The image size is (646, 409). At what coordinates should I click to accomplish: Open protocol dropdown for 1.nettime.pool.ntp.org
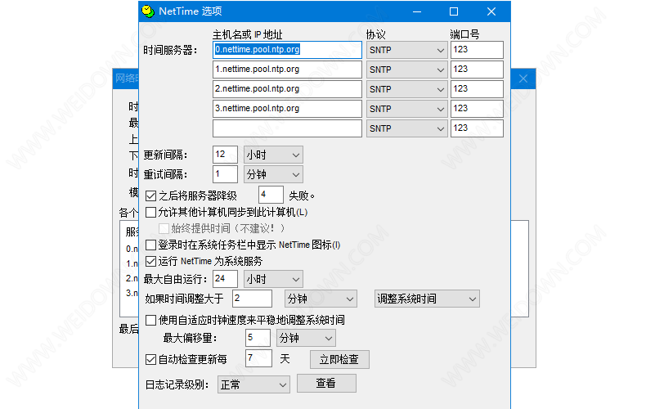click(406, 70)
